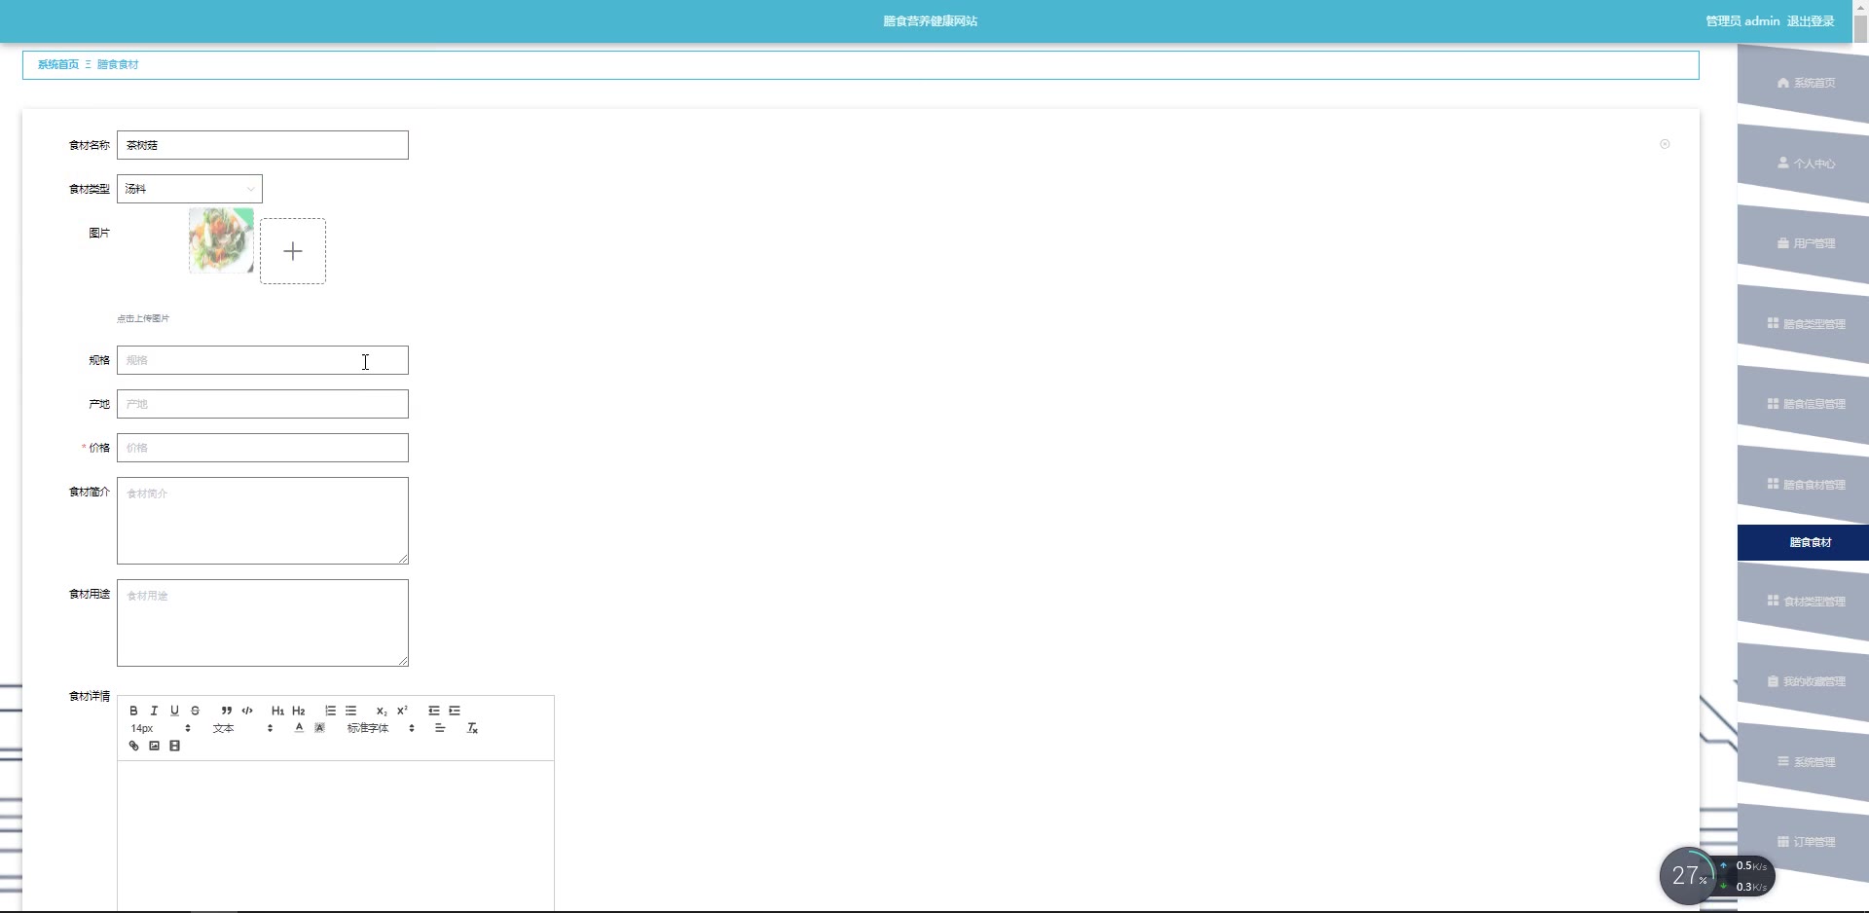Clear text formatting in editor
1869x913 pixels.
click(472, 728)
